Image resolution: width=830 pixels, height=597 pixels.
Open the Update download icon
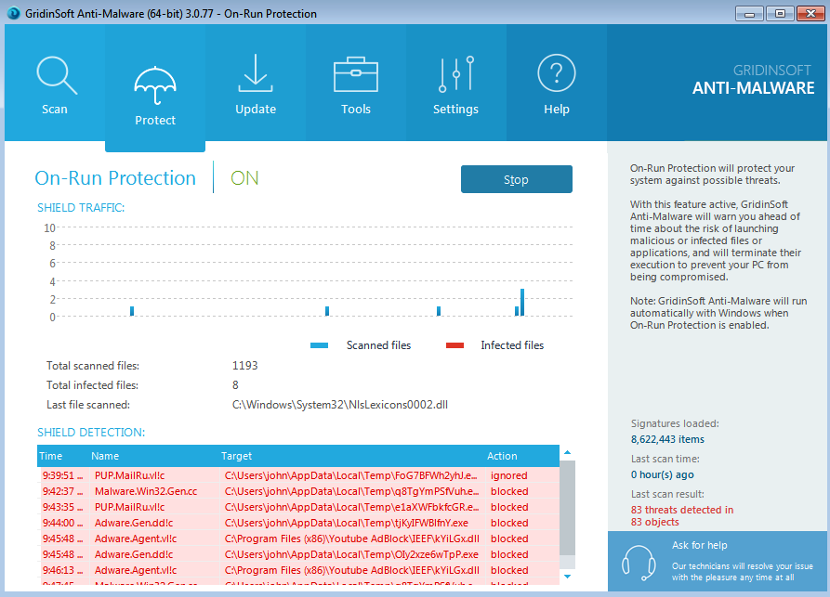[x=256, y=74]
